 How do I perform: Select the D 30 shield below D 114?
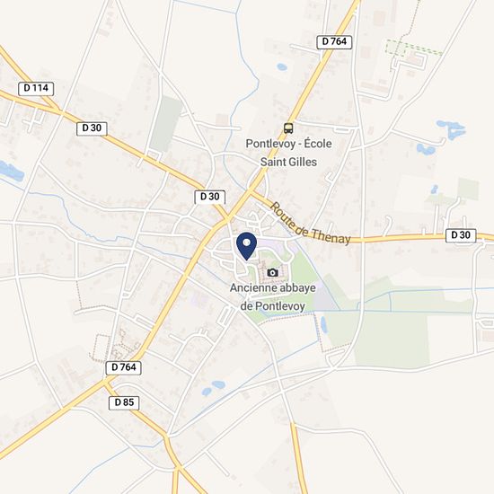[92, 128]
